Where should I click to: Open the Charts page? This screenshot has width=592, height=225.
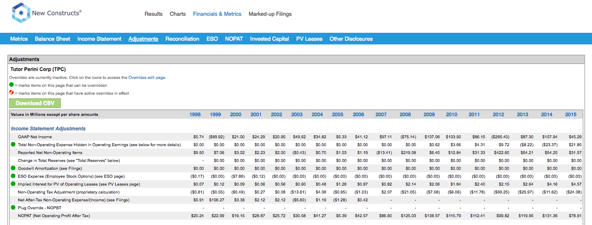pos(178,14)
